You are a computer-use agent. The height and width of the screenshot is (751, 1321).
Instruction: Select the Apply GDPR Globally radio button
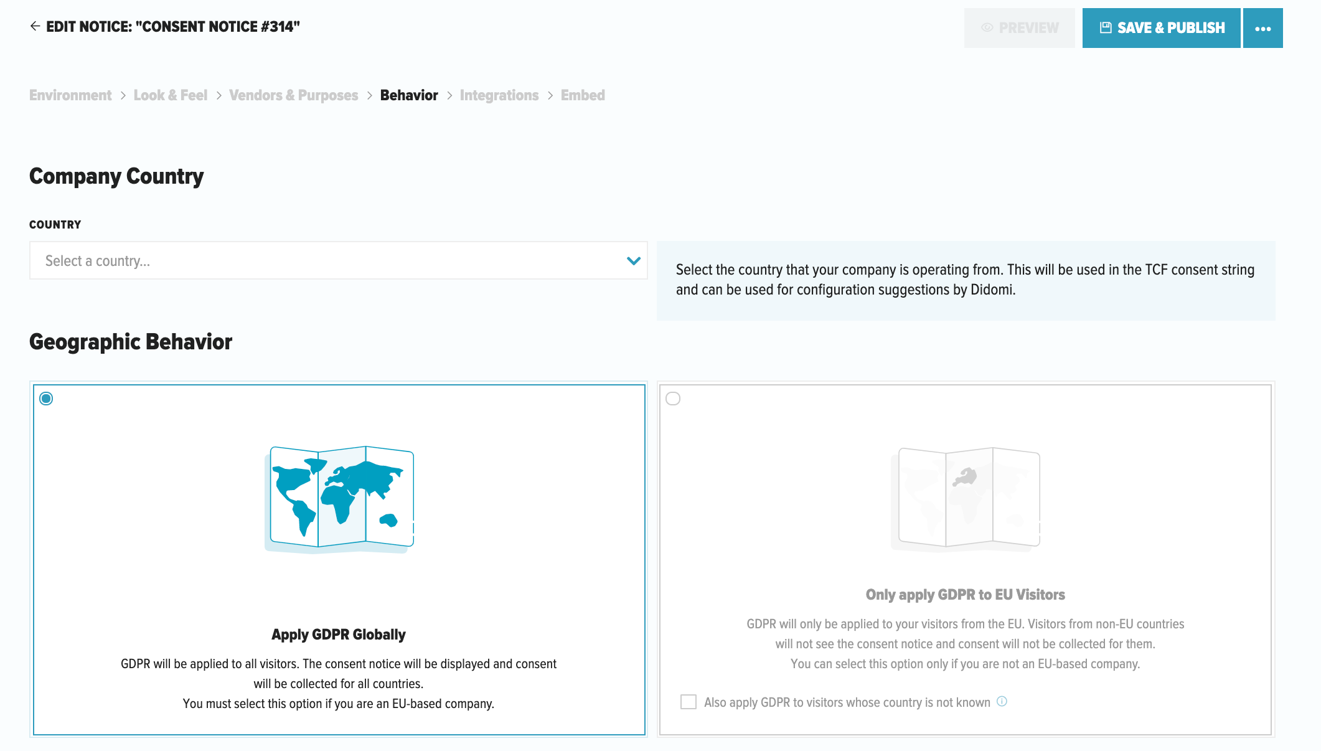click(x=46, y=399)
